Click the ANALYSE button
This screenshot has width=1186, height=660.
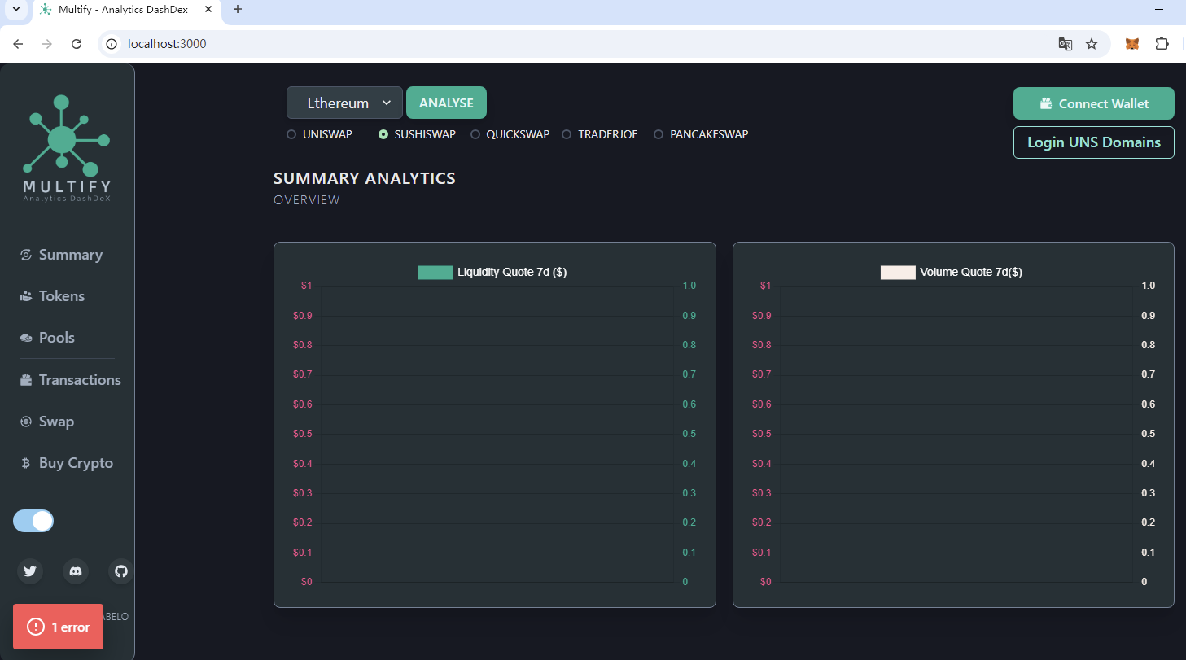pos(446,103)
